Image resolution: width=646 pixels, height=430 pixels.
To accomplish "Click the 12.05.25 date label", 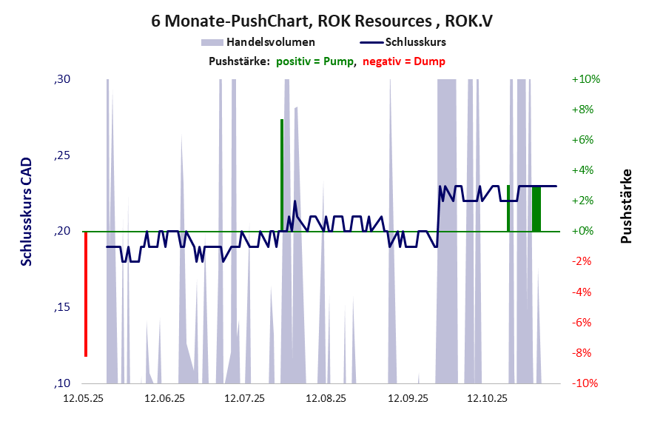I will point(83,398).
